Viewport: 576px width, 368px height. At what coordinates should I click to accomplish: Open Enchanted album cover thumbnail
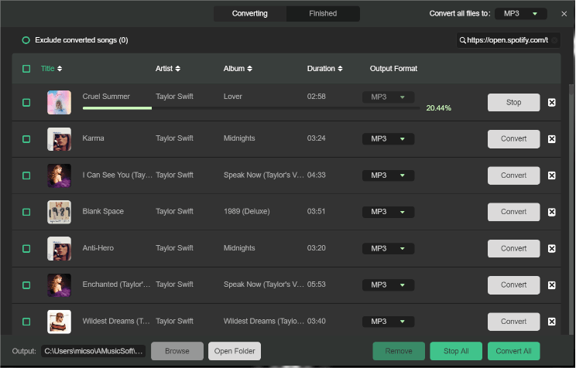pyautogui.click(x=59, y=285)
